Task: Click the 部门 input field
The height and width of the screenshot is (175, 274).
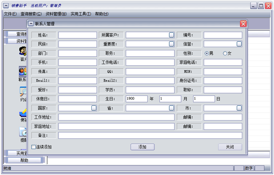Action: (x=78, y=53)
